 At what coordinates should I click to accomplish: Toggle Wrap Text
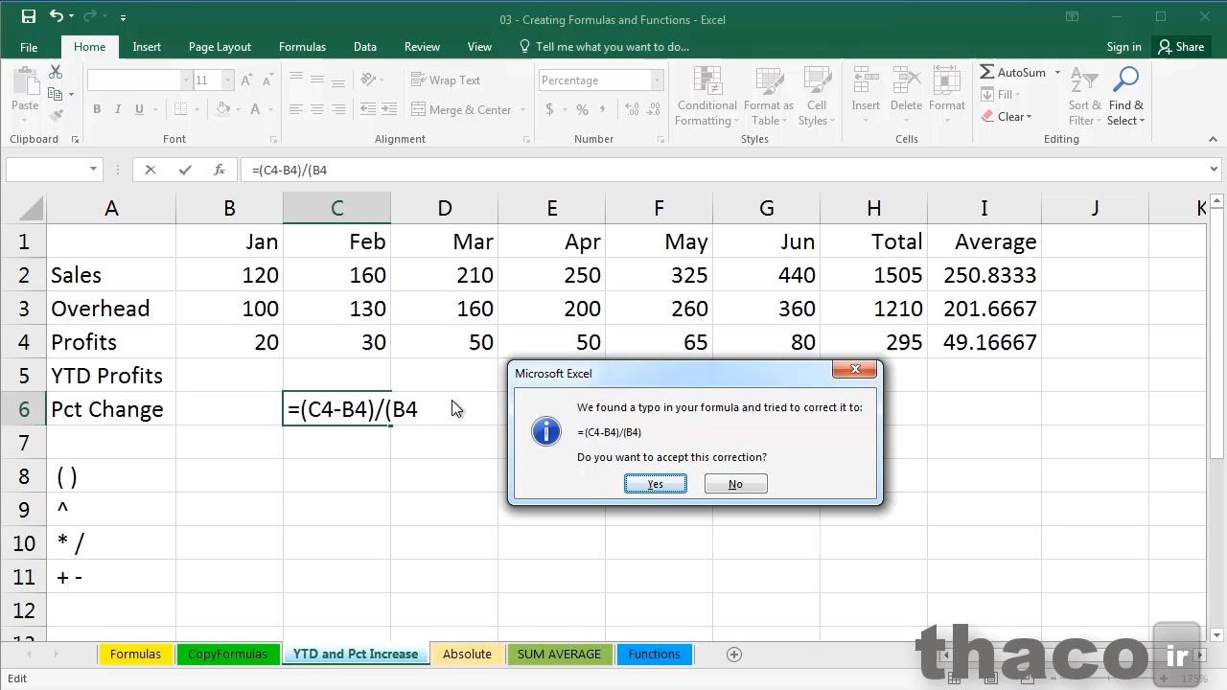tap(446, 80)
